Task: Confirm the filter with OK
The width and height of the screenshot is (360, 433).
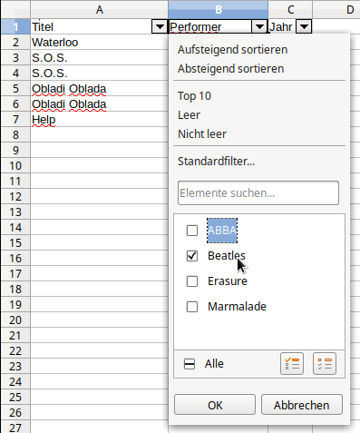Action: click(215, 405)
